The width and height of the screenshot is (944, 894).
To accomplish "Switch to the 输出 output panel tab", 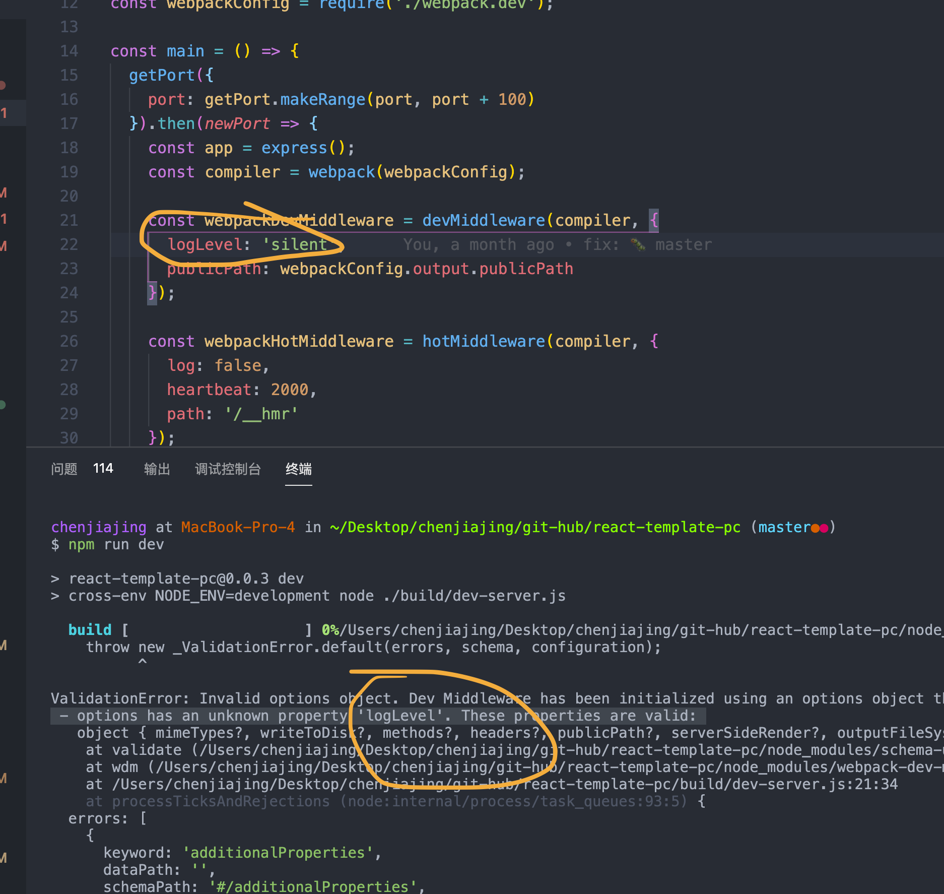I will (x=157, y=469).
